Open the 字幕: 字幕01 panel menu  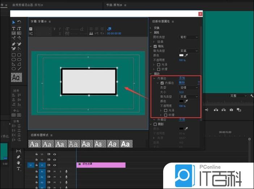pyautogui.click(x=50, y=21)
